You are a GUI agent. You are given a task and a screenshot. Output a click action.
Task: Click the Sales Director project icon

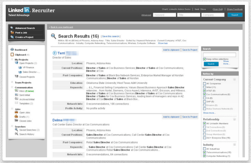pos(20,72)
